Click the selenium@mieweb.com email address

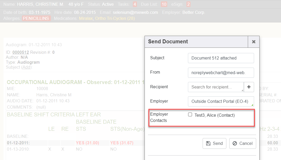click(x=135, y=12)
